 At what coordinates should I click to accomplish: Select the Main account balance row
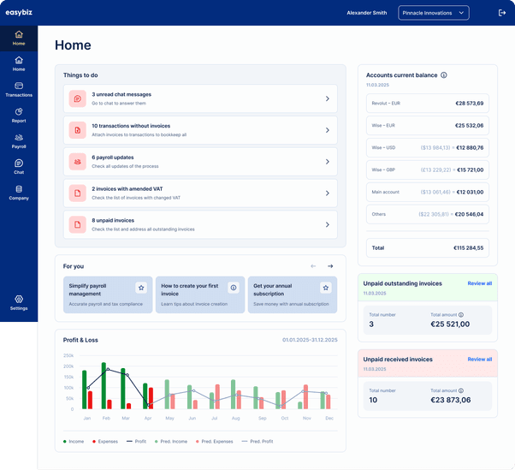427,192
